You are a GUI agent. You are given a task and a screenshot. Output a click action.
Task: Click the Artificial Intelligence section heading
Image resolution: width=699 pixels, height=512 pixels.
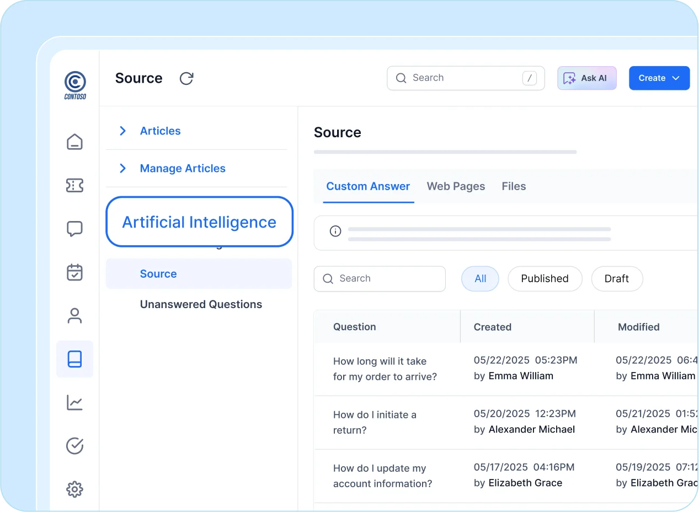[x=199, y=222]
